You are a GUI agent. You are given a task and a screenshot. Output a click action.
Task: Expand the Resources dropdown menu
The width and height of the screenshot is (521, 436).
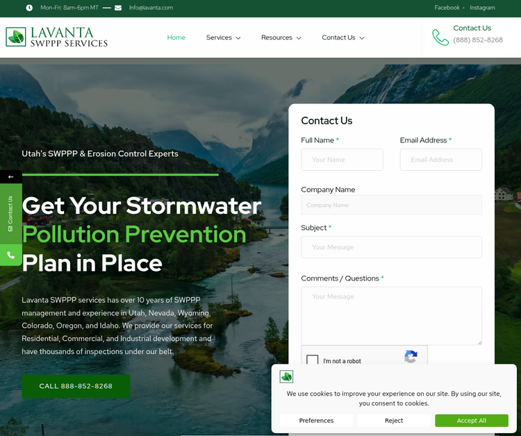pyautogui.click(x=281, y=37)
